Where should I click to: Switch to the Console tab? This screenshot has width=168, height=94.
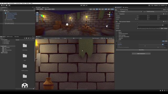pos(10,37)
